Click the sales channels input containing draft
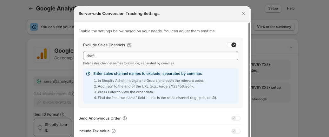This screenshot has height=137, width=329. [161, 56]
